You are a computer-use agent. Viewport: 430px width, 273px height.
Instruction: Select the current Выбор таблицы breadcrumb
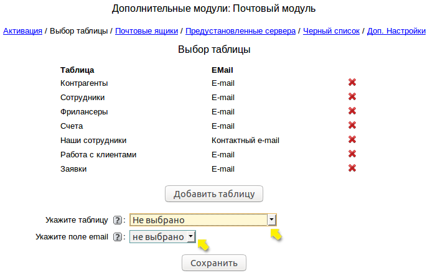[79, 30]
